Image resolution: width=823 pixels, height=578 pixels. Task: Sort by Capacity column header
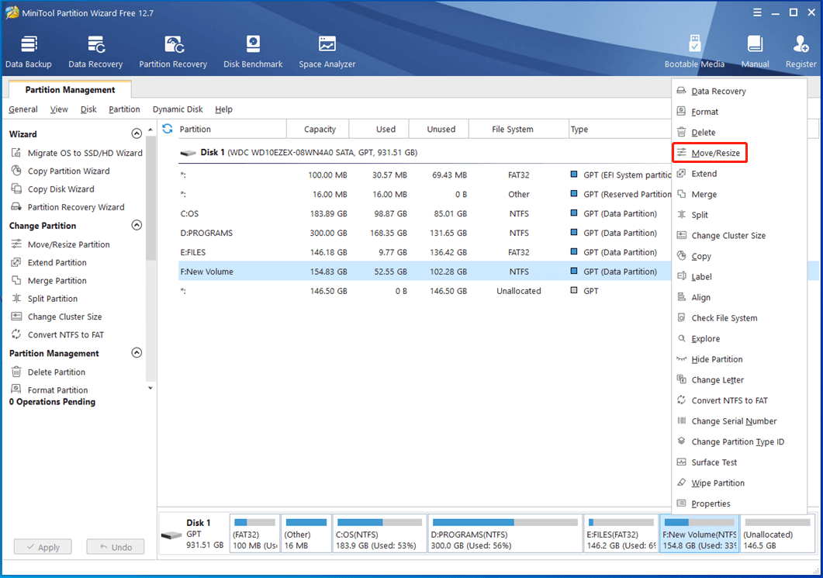[x=319, y=129]
